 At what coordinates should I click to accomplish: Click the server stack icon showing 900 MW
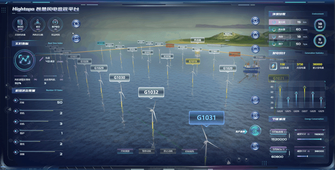pos(20,25)
